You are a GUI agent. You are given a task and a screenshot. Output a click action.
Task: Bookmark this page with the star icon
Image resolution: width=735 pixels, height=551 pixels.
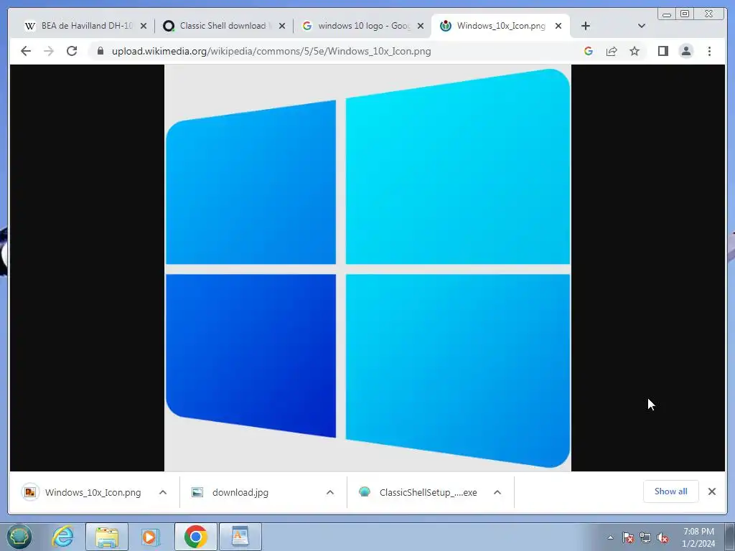635,51
